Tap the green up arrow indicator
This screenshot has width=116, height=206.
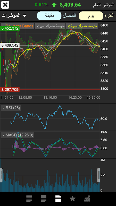(54, 5)
